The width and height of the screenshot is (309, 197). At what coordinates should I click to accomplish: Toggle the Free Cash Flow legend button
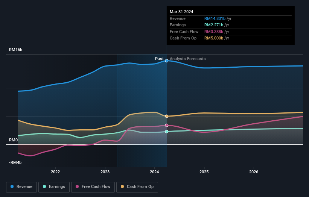click(x=93, y=187)
